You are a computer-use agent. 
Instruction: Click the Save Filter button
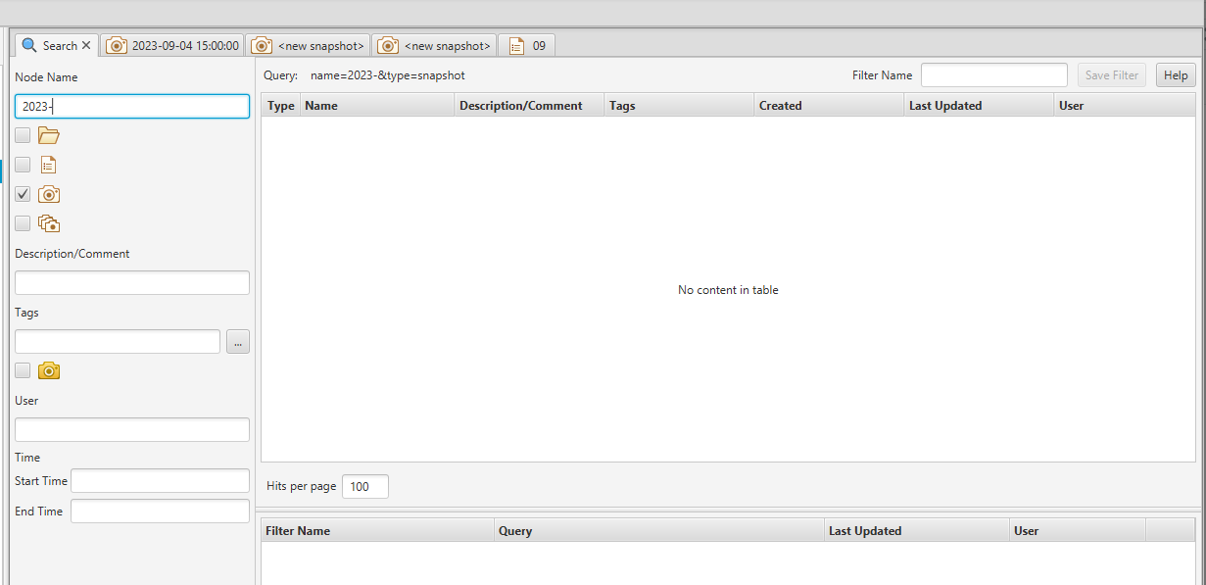tap(1111, 74)
